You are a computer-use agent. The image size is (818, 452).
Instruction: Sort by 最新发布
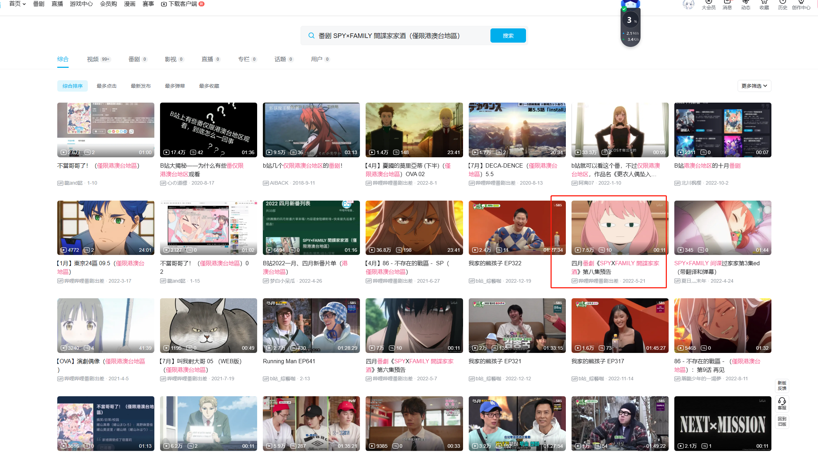(141, 86)
